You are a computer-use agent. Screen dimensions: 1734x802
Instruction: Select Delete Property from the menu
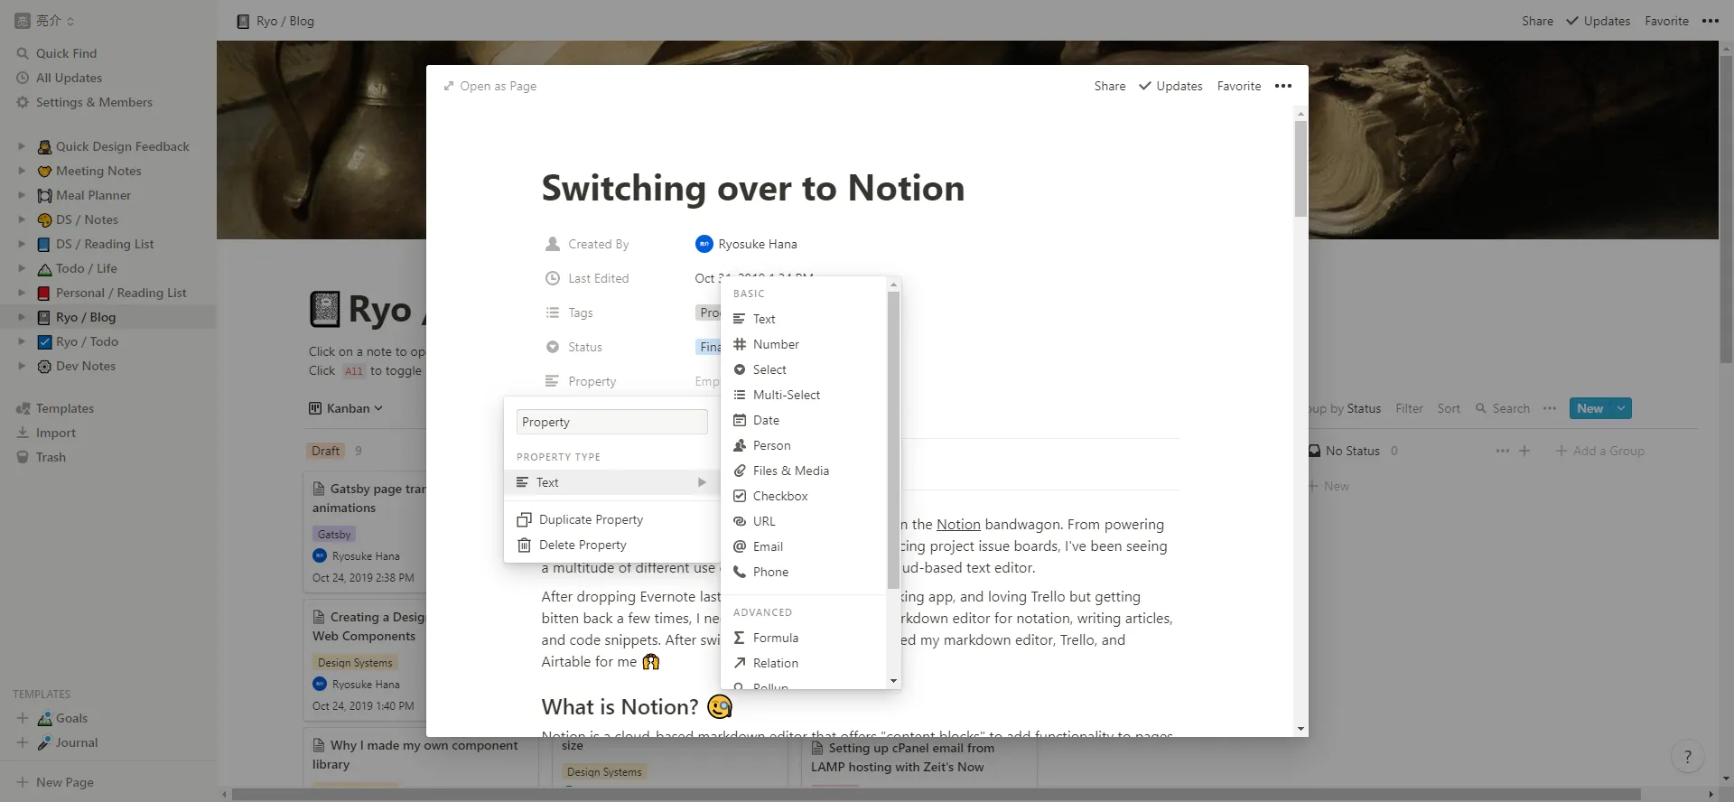click(x=611, y=545)
